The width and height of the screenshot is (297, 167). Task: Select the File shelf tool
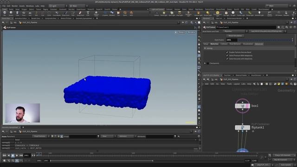click(118, 13)
